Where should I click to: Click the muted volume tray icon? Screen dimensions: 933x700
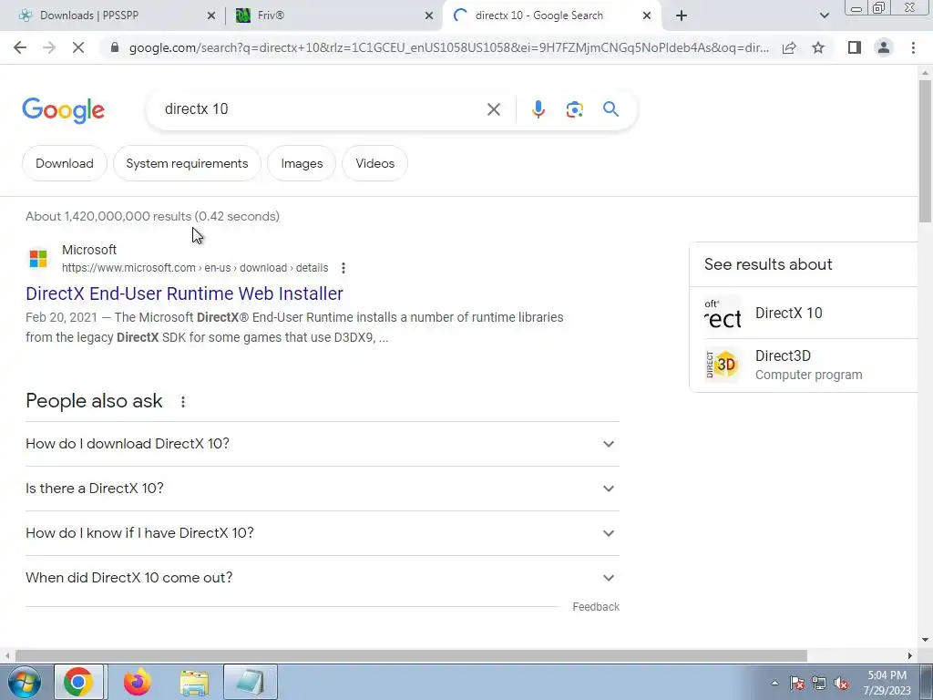pyautogui.click(x=841, y=684)
